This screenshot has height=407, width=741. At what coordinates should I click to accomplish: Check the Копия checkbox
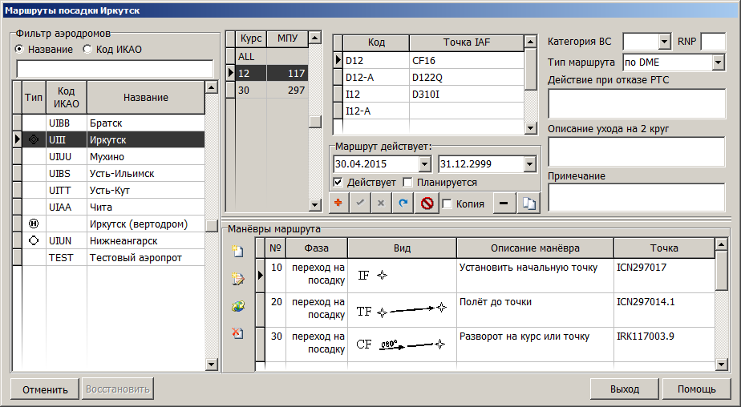pyautogui.click(x=447, y=203)
